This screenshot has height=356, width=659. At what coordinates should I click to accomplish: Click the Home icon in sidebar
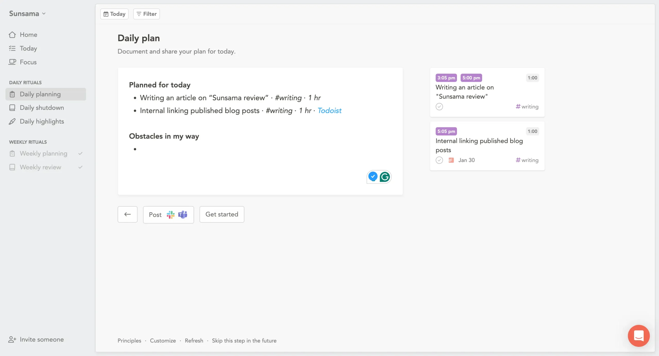pyautogui.click(x=12, y=35)
